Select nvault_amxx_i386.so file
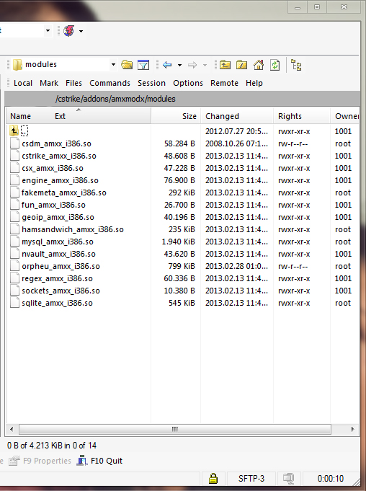The height and width of the screenshot is (491, 366). [58, 254]
